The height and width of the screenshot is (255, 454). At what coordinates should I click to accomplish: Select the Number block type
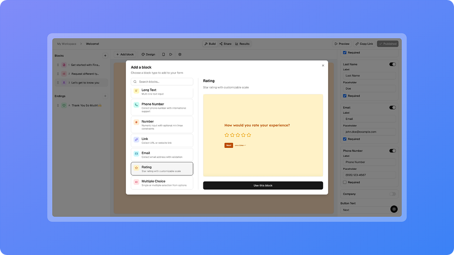(x=162, y=125)
